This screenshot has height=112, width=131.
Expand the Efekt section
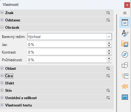point(2,83)
